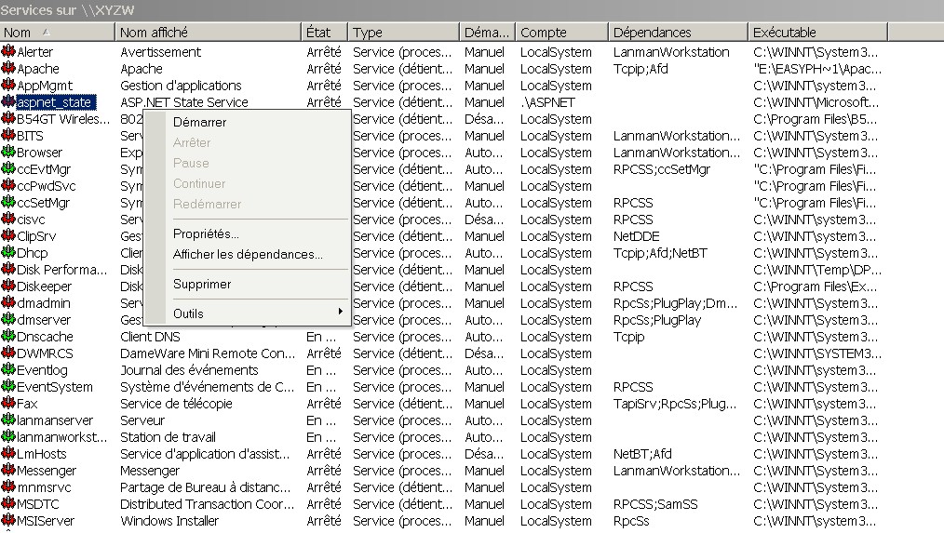Click the '.\ASPNET' account cell
This screenshot has width=944, height=533.
(547, 102)
